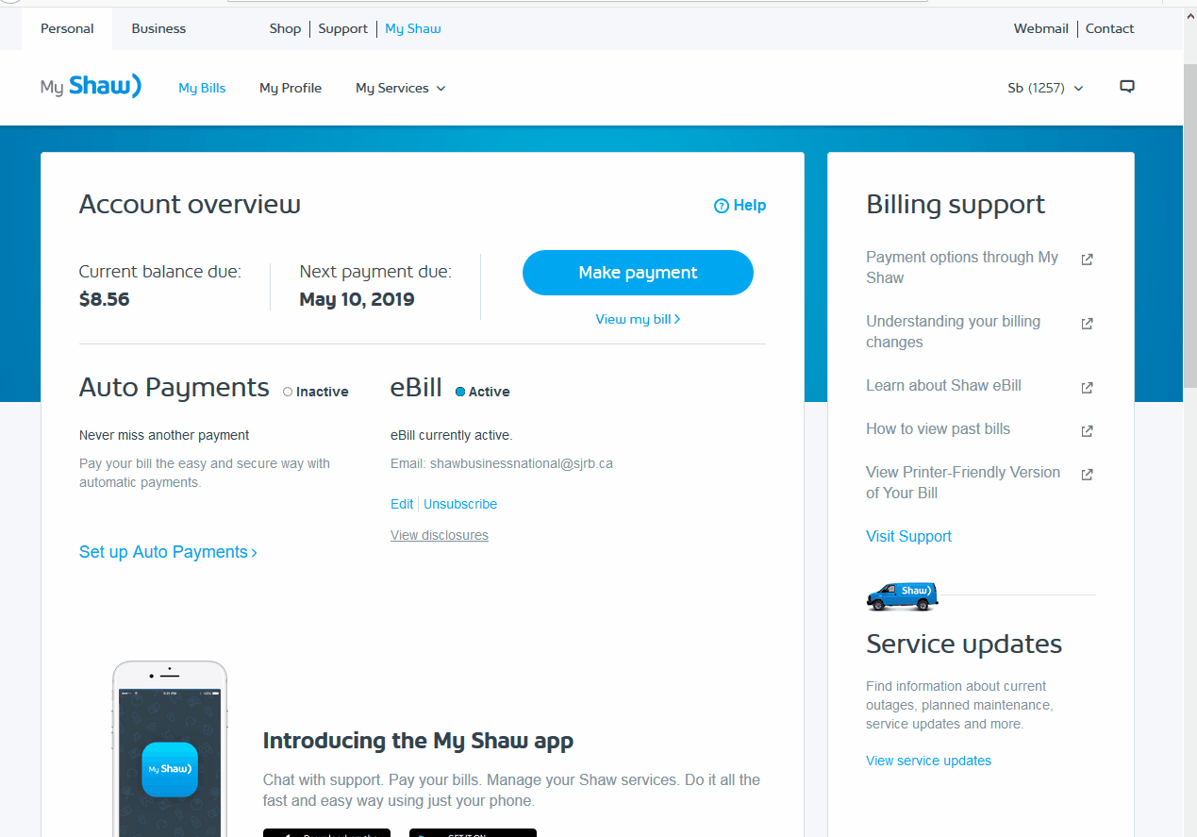Click the Get it on Google Play badge
The width and height of the screenshot is (1197, 837).
pos(473,834)
